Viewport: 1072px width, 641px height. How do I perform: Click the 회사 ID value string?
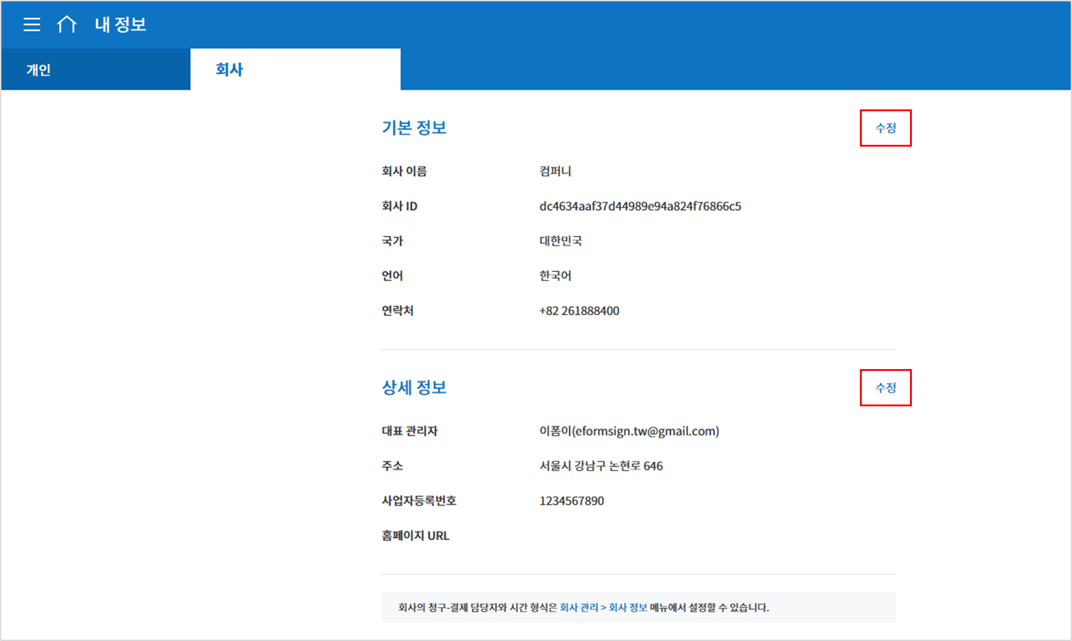tap(639, 207)
